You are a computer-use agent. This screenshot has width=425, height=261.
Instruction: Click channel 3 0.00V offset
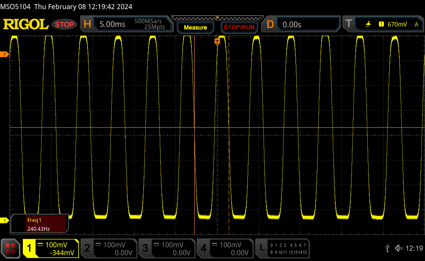(x=182, y=253)
